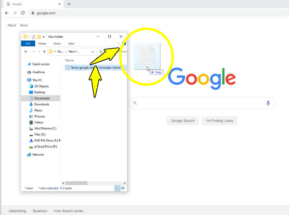Screen dimensions: 289x215
Task: Open 3D Objects folder
Action: coord(41,86)
